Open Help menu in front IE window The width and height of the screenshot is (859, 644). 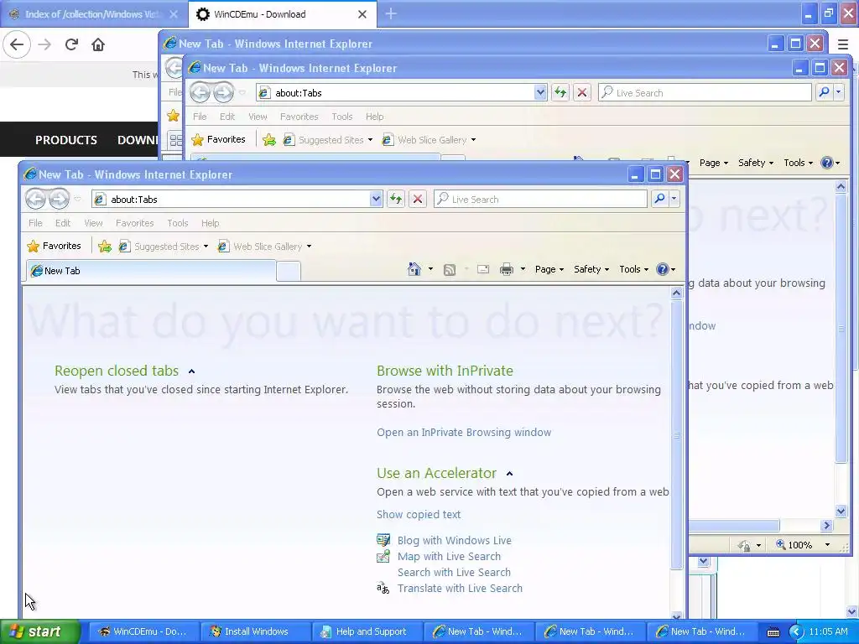coord(211,223)
